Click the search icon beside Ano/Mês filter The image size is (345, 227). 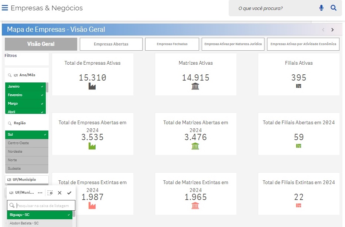[x=10, y=75]
